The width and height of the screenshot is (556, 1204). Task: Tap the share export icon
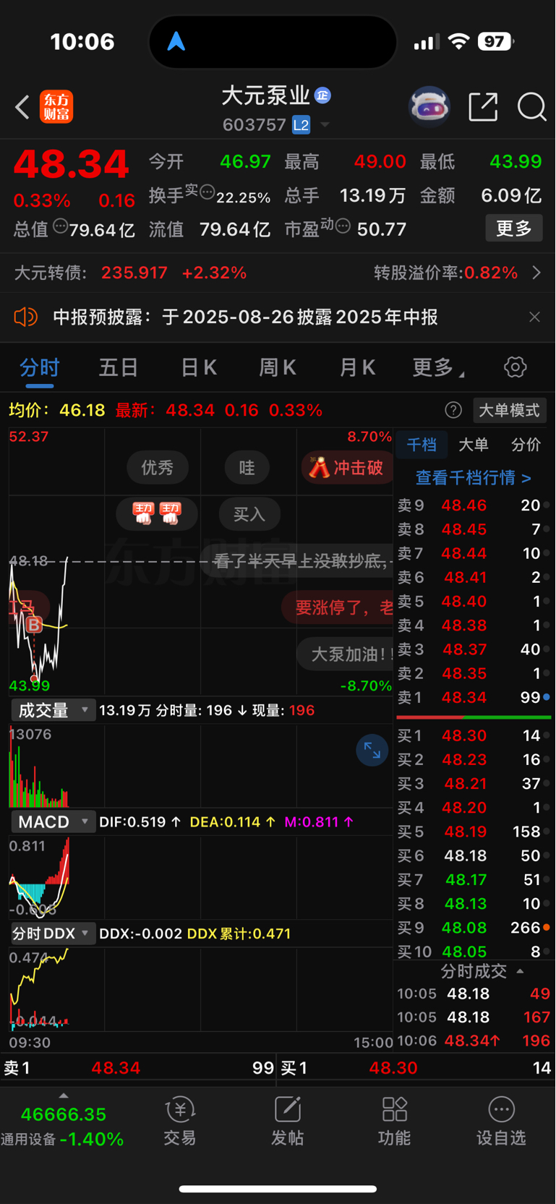coord(483,107)
